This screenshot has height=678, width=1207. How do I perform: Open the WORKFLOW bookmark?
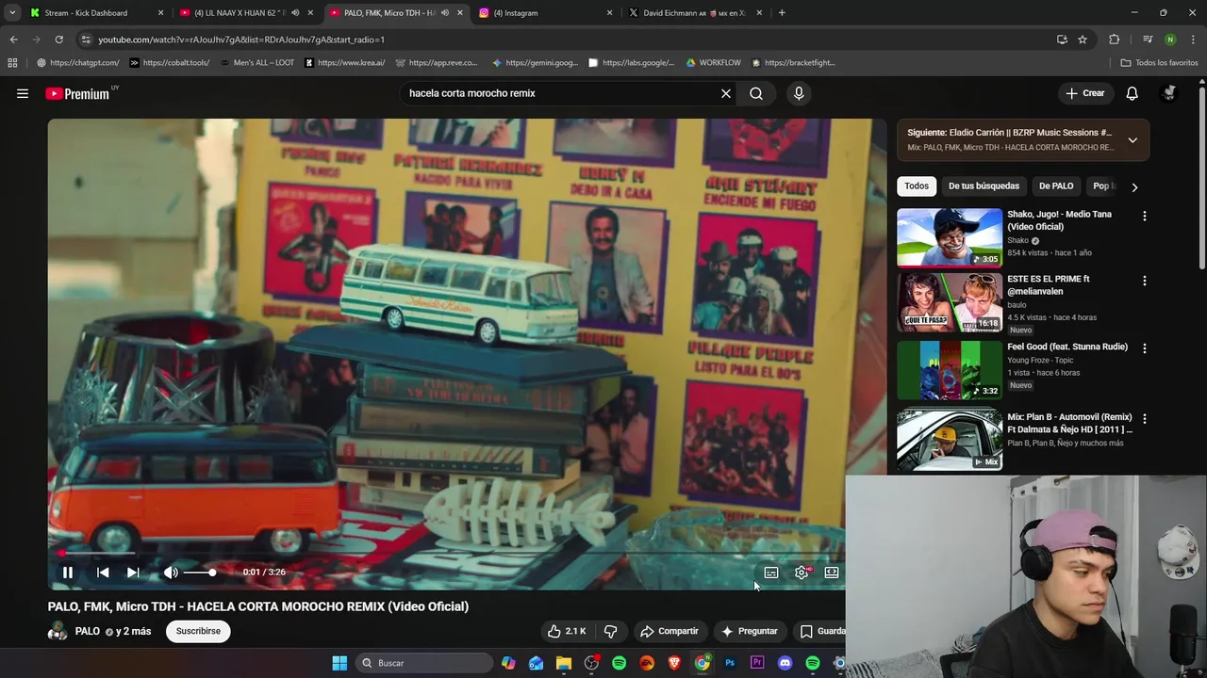pos(713,63)
